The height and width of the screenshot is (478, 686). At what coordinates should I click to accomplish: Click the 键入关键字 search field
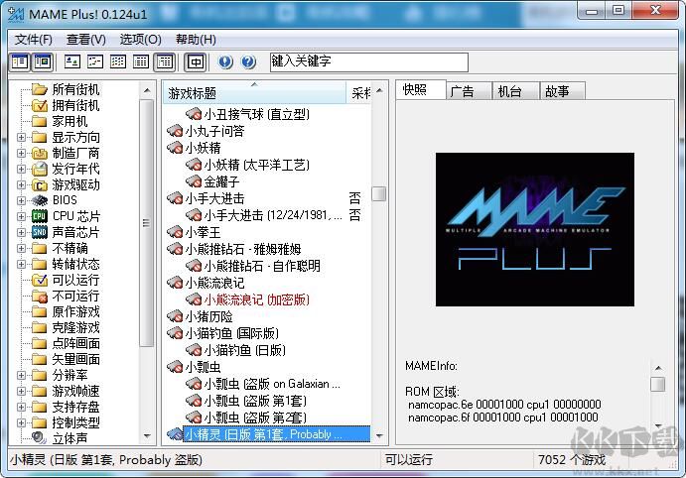click(x=369, y=62)
